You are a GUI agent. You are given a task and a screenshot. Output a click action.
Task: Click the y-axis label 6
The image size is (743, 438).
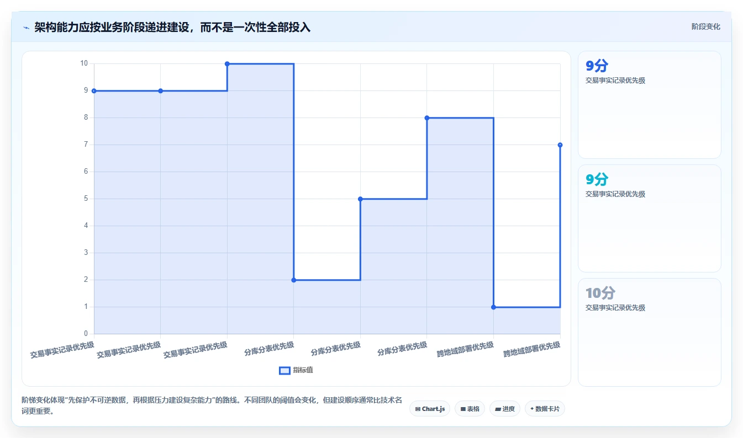[86, 172]
